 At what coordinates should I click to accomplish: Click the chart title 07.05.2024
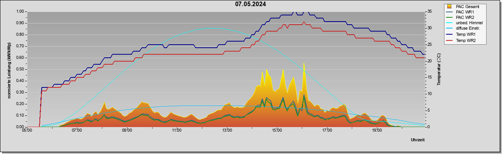tap(251, 4)
